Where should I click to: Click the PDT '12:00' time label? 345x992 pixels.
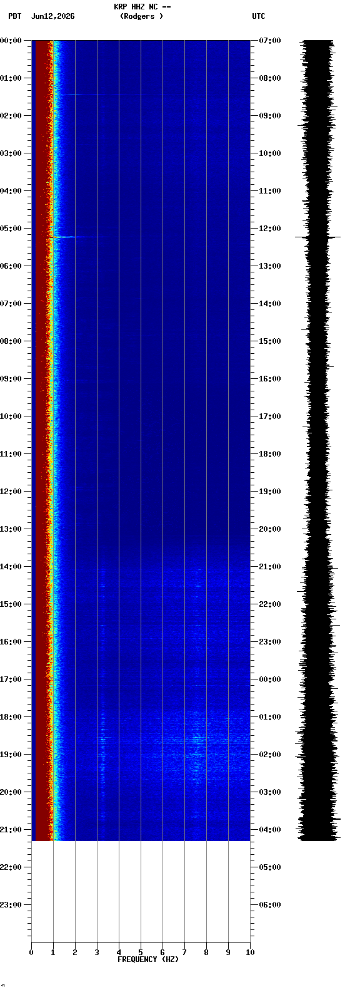pos(11,492)
